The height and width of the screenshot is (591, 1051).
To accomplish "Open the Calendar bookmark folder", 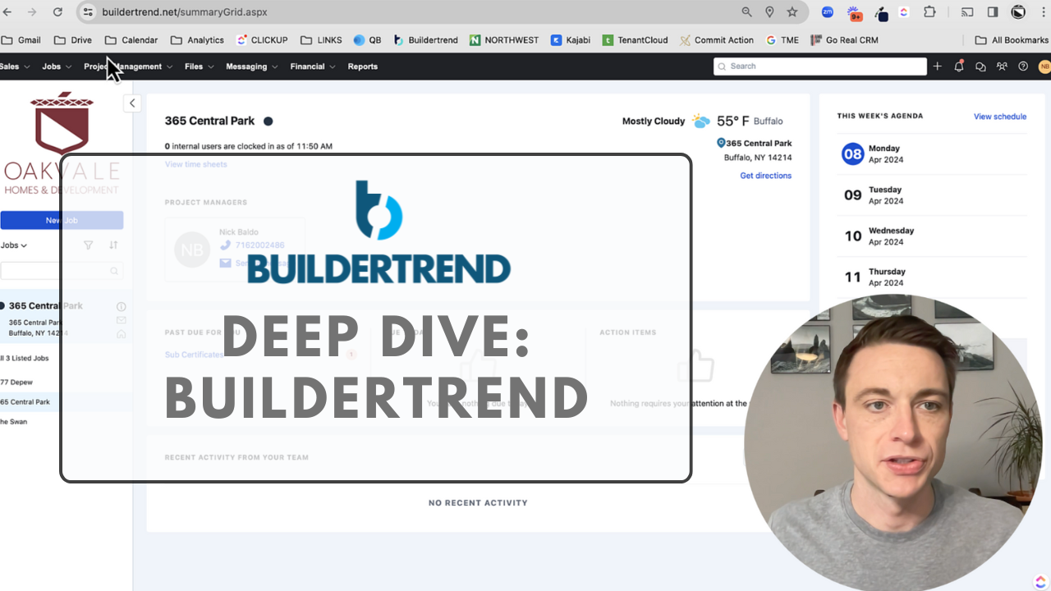I will pos(131,39).
